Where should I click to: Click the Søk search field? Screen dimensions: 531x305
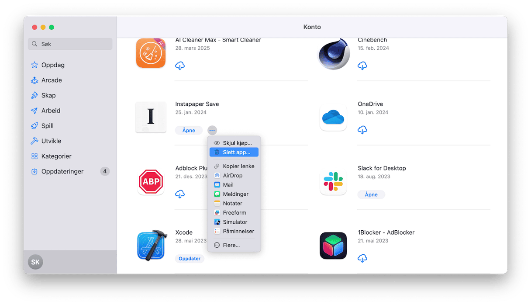coord(71,44)
